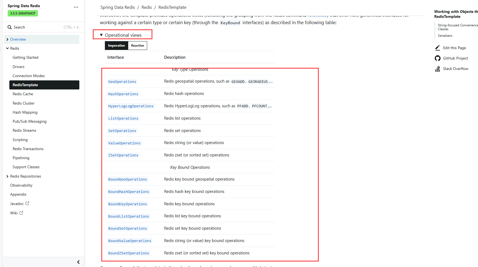
Task: Open the BoundZSetOperations link
Action: [128, 253]
